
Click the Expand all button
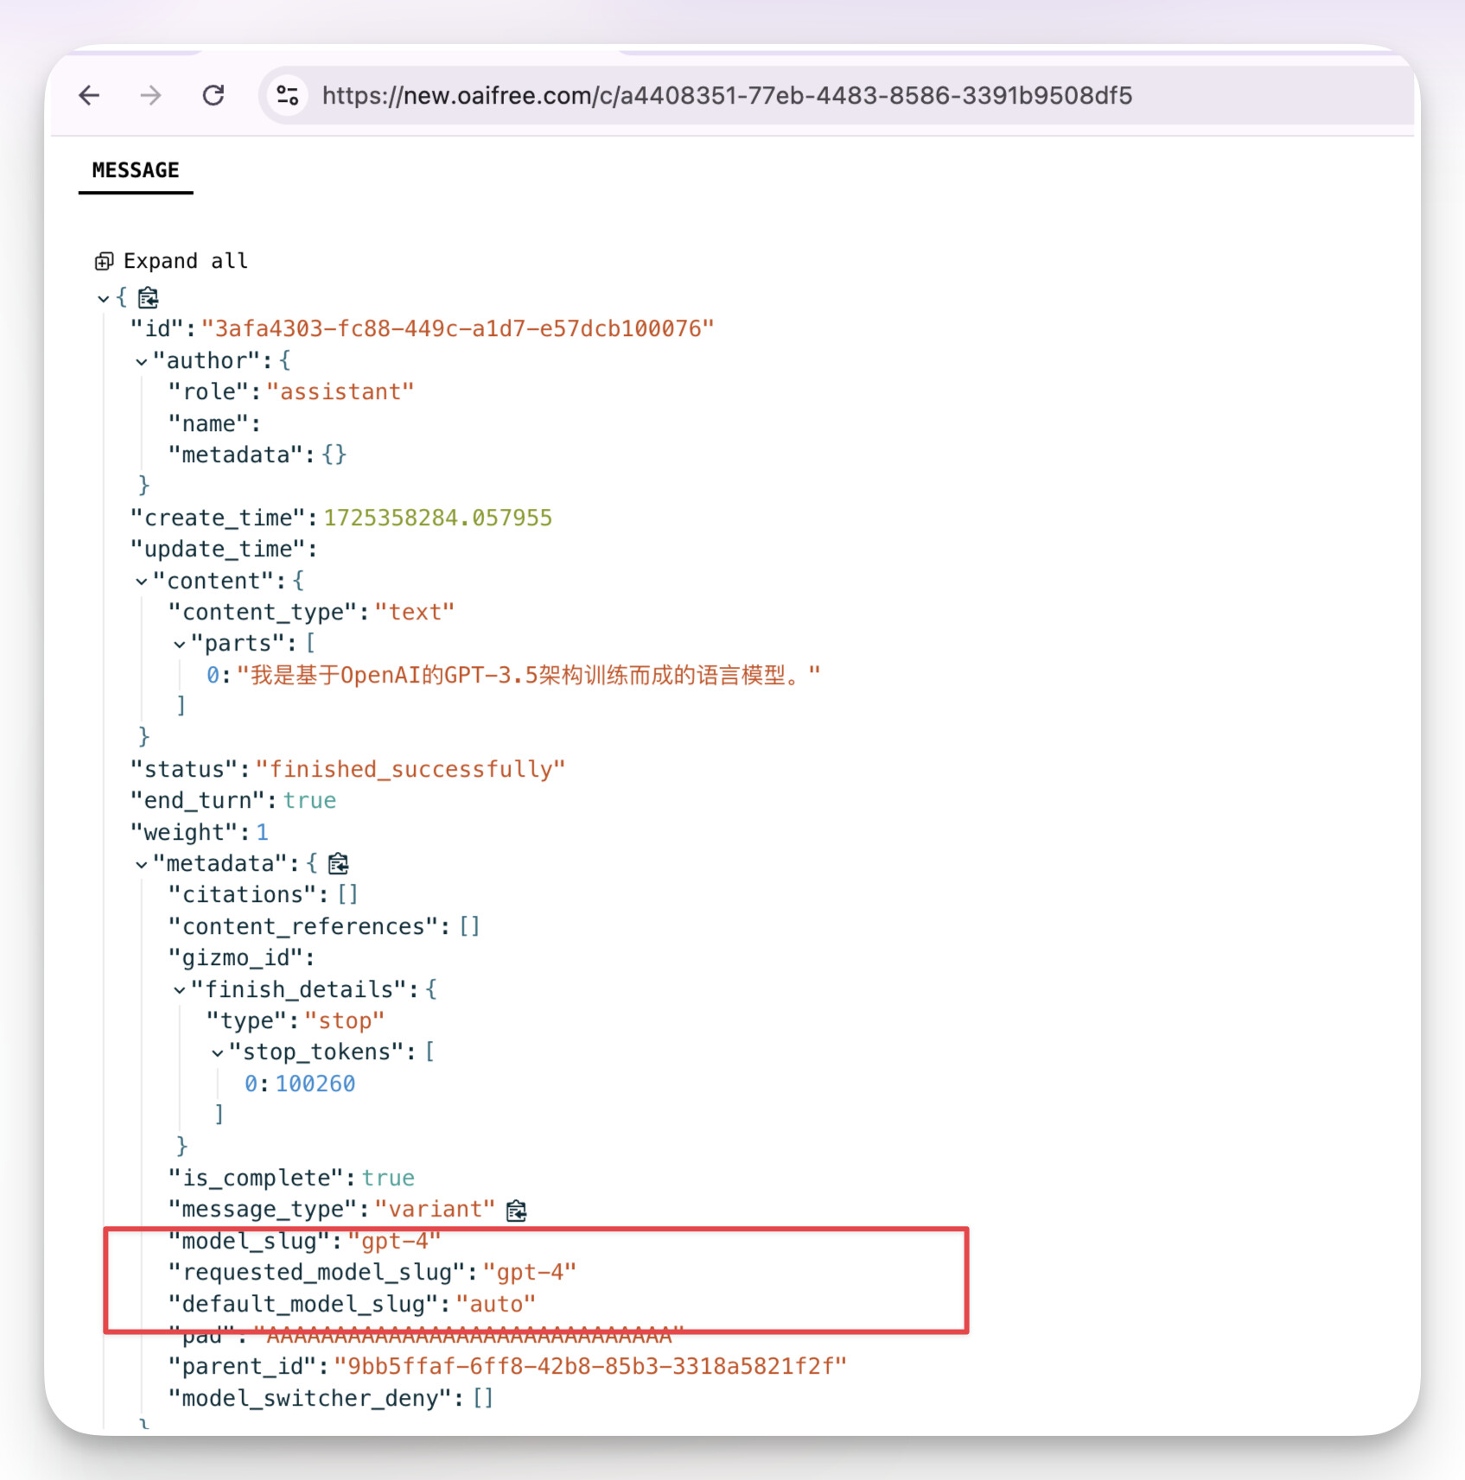click(171, 261)
